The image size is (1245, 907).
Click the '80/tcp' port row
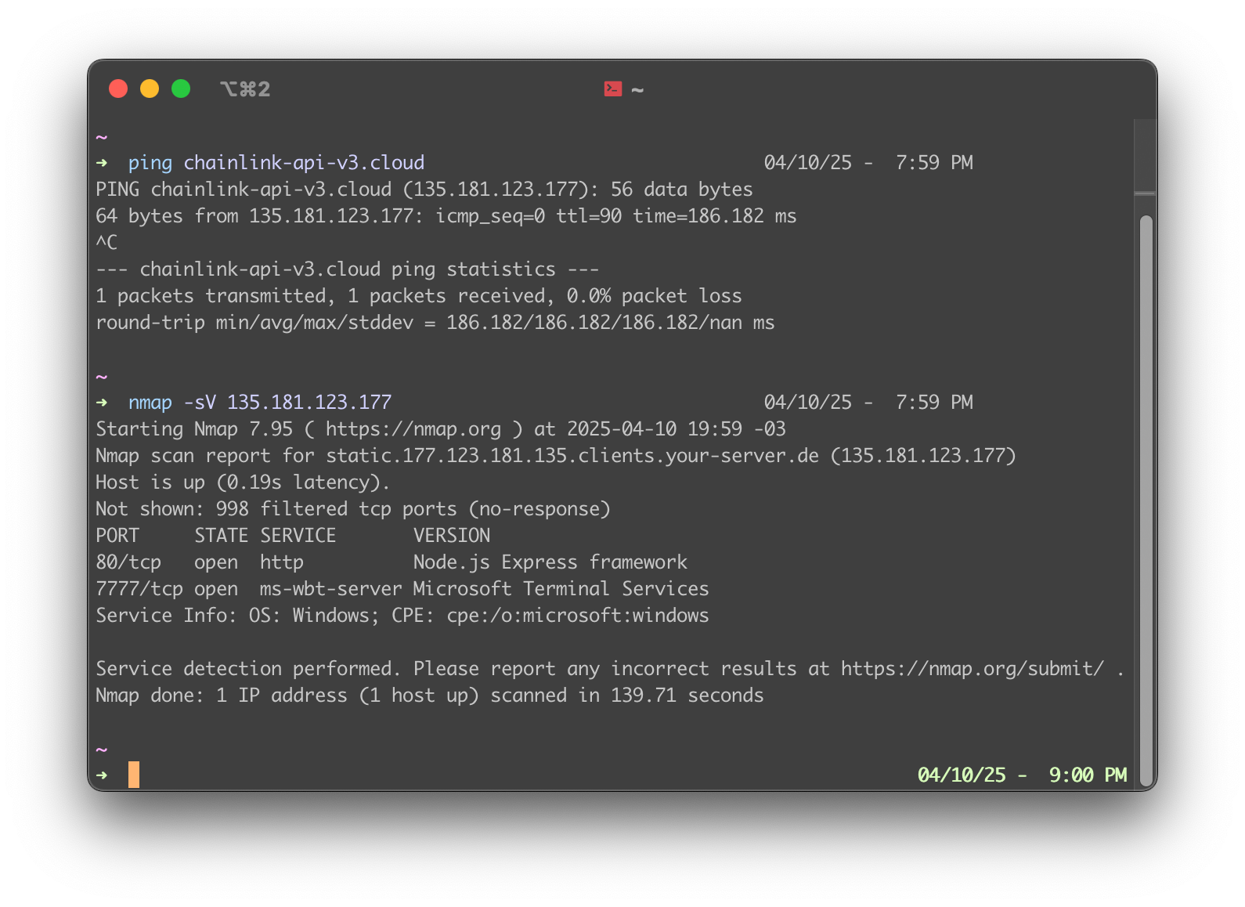click(392, 562)
